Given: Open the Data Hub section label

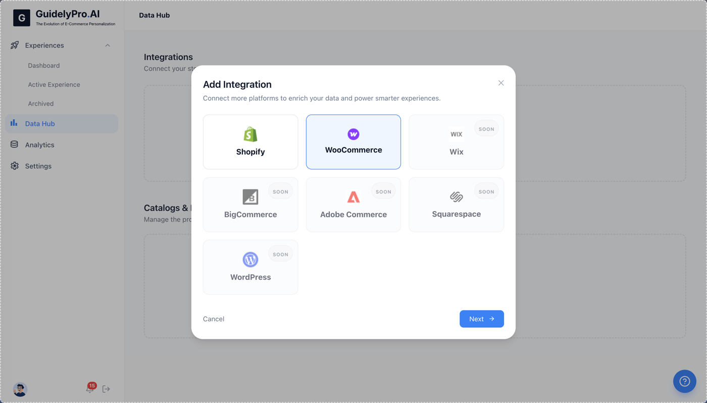Looking at the screenshot, I should click(40, 124).
